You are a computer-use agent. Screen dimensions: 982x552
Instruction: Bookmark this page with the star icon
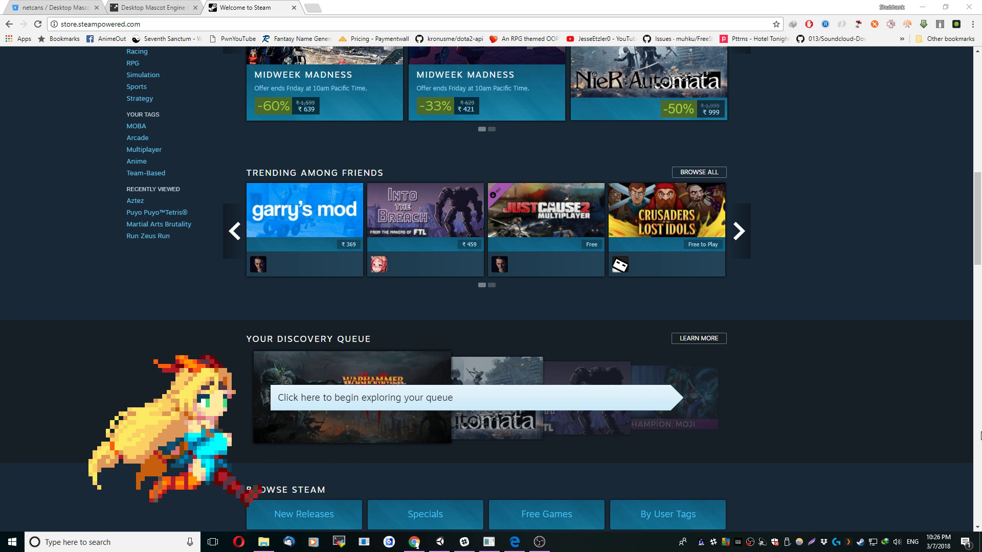[775, 24]
